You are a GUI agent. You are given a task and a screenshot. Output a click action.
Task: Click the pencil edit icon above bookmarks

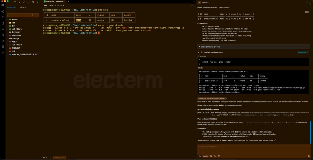[x=20, y=2]
